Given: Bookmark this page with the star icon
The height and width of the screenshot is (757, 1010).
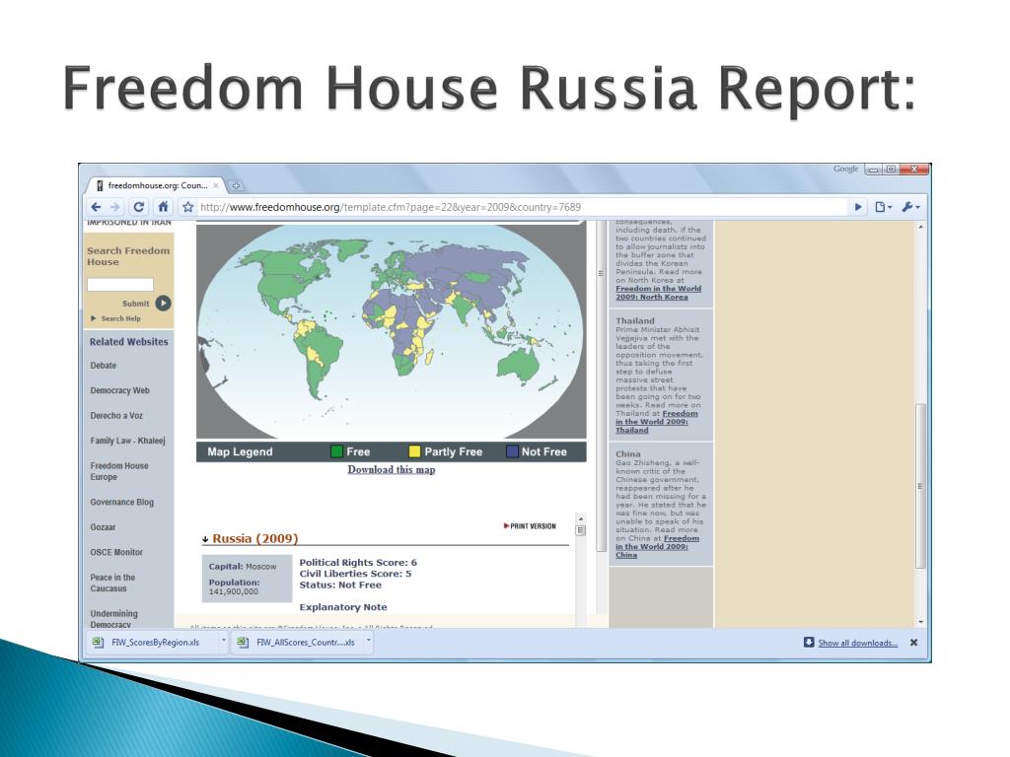Looking at the screenshot, I should 187,207.
